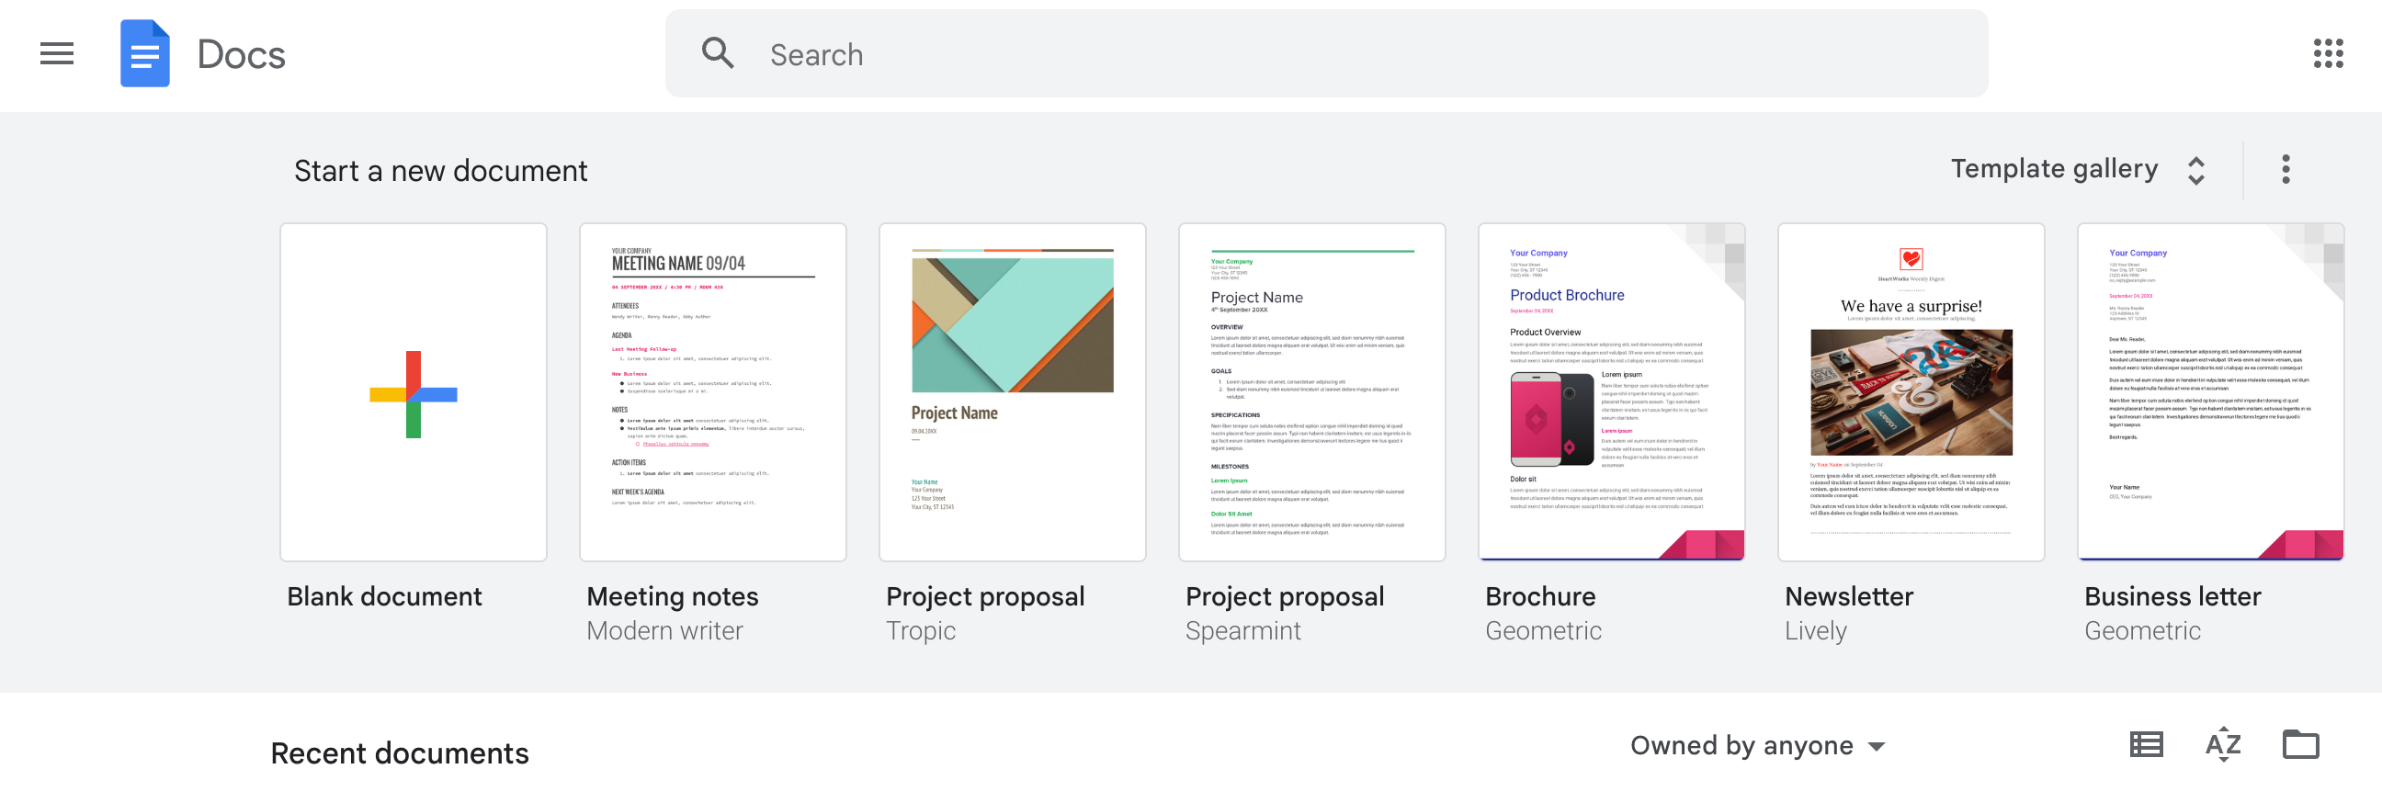Click the Newsletter label
2382x803 pixels.
coord(1849,596)
